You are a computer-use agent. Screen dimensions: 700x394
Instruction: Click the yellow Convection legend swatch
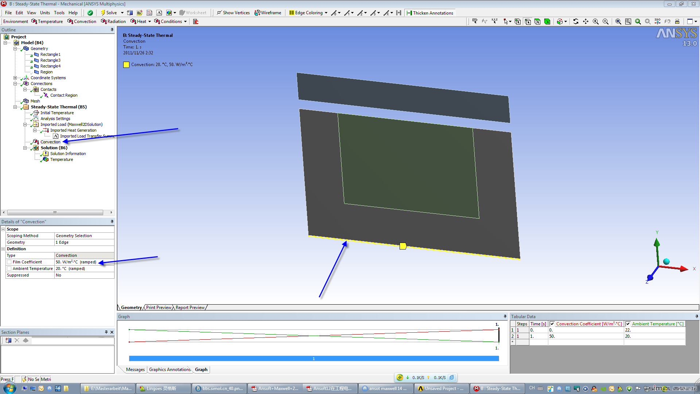[126, 65]
